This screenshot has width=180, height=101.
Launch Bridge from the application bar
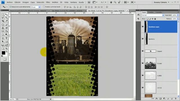coord(89,2)
